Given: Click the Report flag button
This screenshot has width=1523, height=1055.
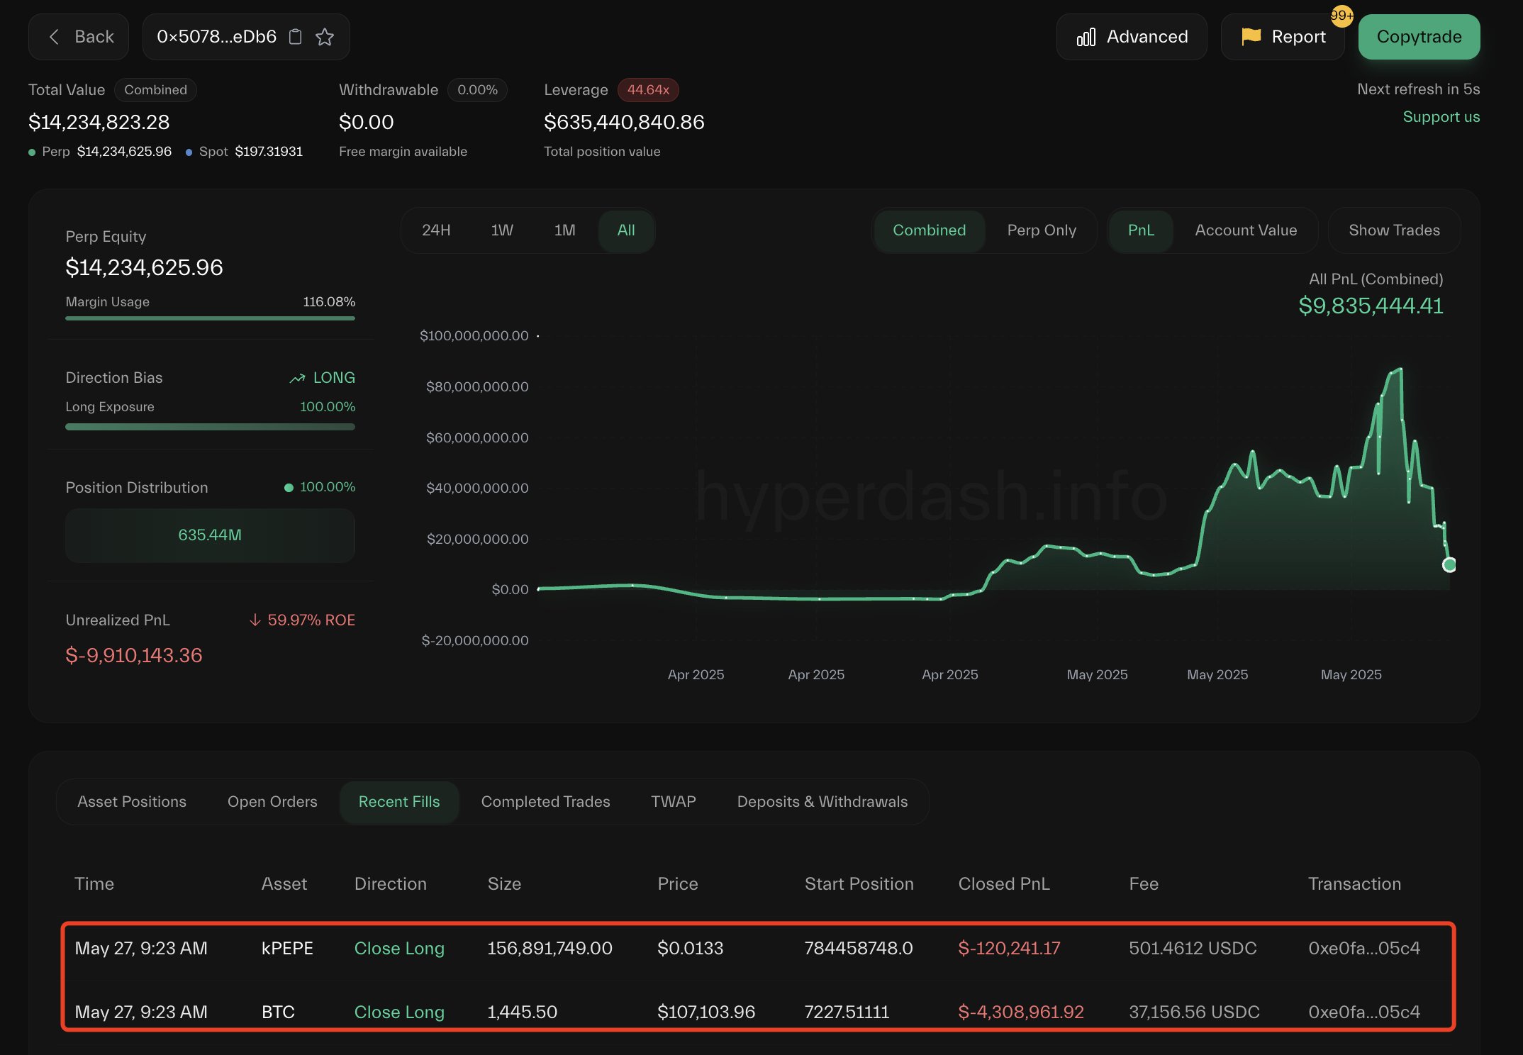Looking at the screenshot, I should (1283, 37).
